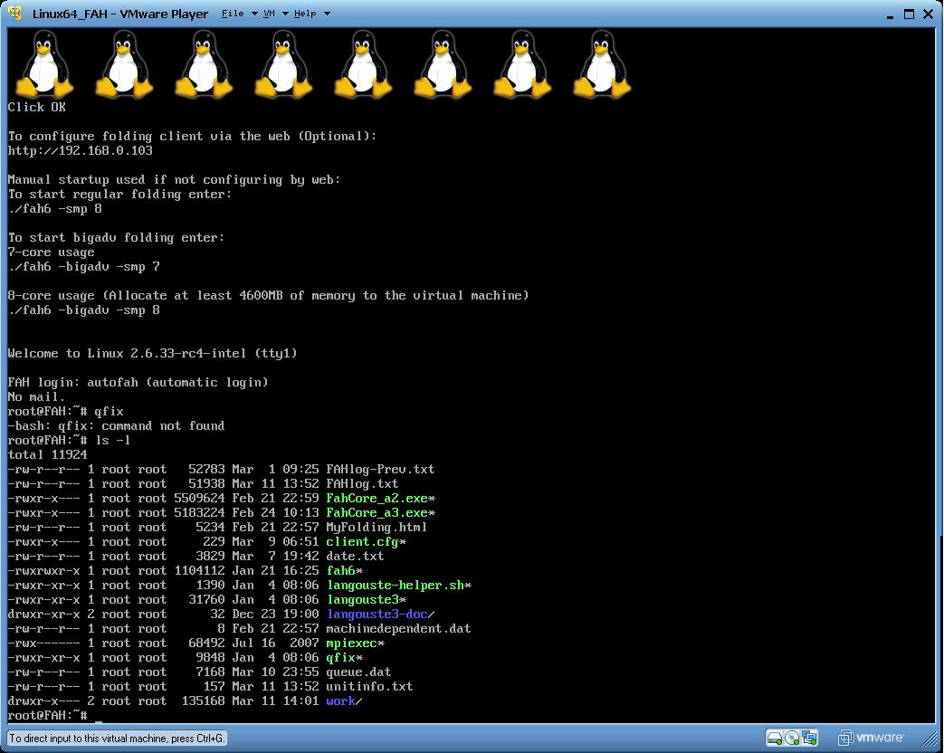Image resolution: width=944 pixels, height=753 pixels.
Task: Click the hard disk device status icon
Action: point(775,738)
